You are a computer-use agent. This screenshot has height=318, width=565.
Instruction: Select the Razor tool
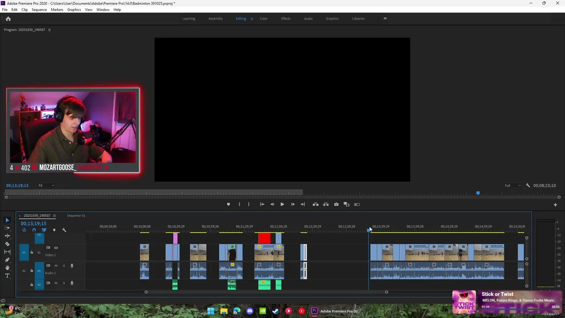(x=7, y=244)
